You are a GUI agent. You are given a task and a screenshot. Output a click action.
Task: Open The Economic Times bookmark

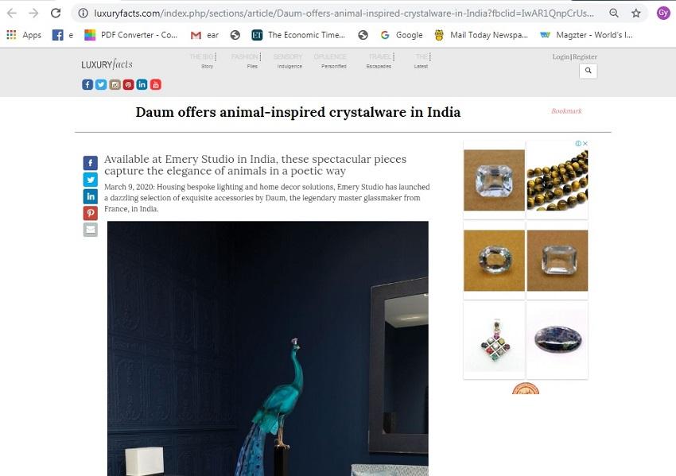(298, 35)
